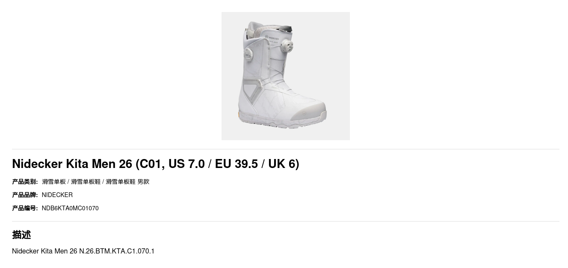Click the size text US 7.0 in the title
This screenshot has height=268, width=568.
click(186, 164)
